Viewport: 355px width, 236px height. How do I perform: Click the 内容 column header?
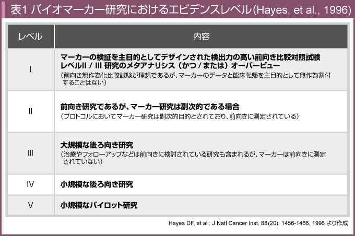coord(201,37)
